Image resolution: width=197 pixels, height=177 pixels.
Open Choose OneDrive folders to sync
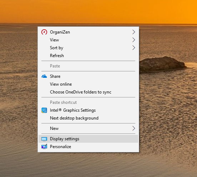click(x=88, y=92)
